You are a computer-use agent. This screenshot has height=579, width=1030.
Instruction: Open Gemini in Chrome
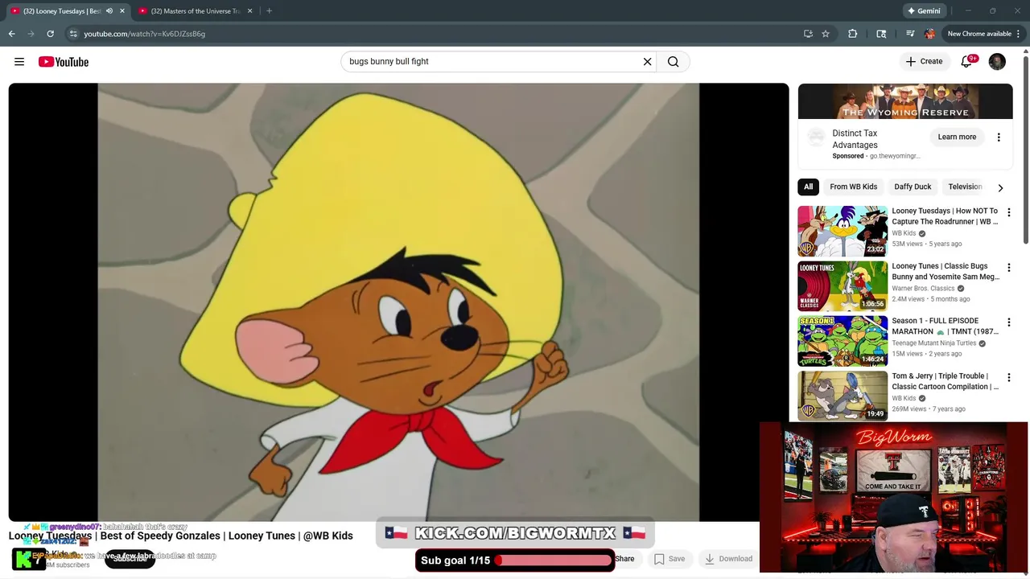[x=924, y=11]
